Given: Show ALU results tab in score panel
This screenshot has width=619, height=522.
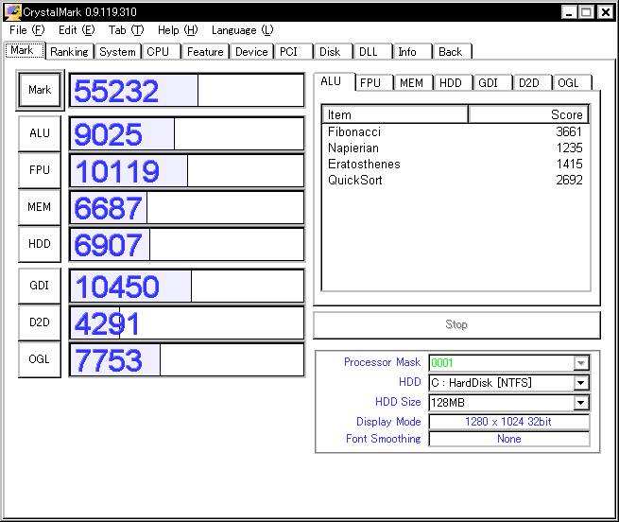Looking at the screenshot, I should (335, 81).
